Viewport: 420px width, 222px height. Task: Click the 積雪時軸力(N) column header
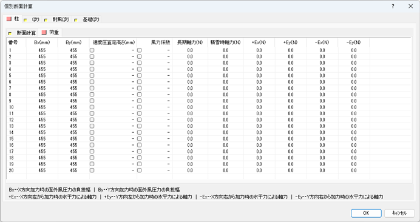pyautogui.click(x=226, y=42)
